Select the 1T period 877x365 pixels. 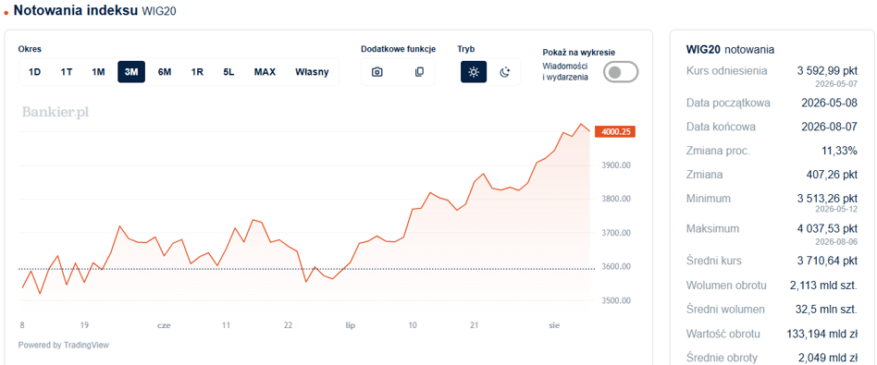tap(67, 72)
